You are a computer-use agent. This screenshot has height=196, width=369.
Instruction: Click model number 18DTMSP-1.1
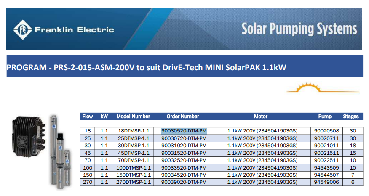coord(134,131)
